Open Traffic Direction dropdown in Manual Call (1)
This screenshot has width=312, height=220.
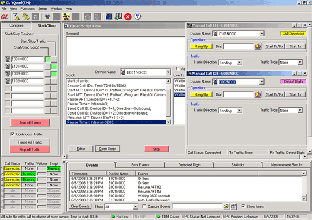[239, 63]
